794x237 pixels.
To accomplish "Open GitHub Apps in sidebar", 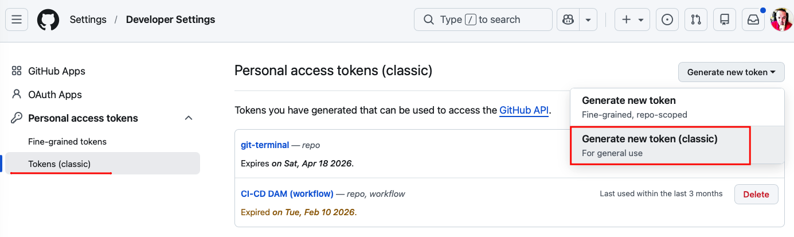I will click(56, 71).
